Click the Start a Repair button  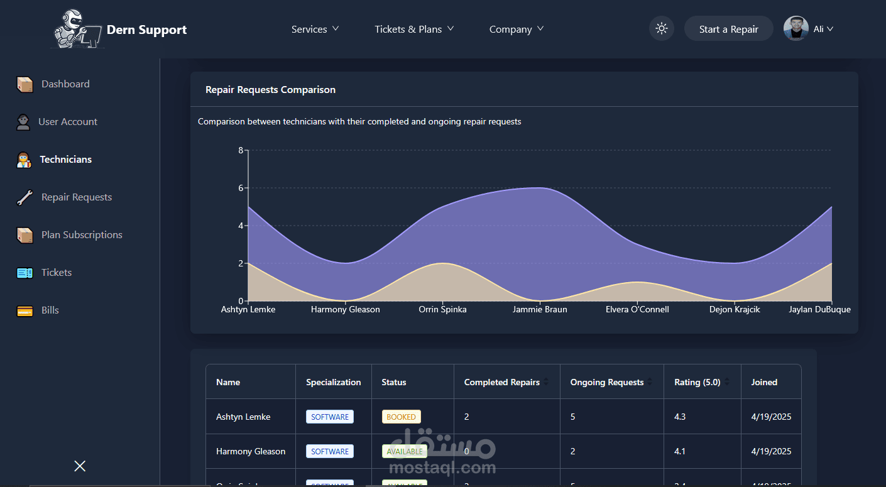[728, 29]
